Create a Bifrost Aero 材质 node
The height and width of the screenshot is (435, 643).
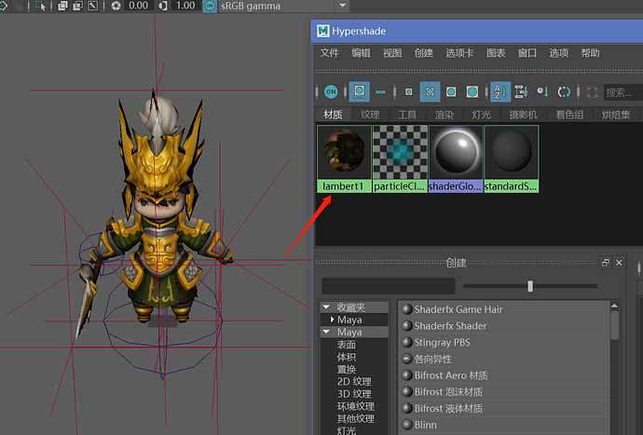pyautogui.click(x=504, y=375)
